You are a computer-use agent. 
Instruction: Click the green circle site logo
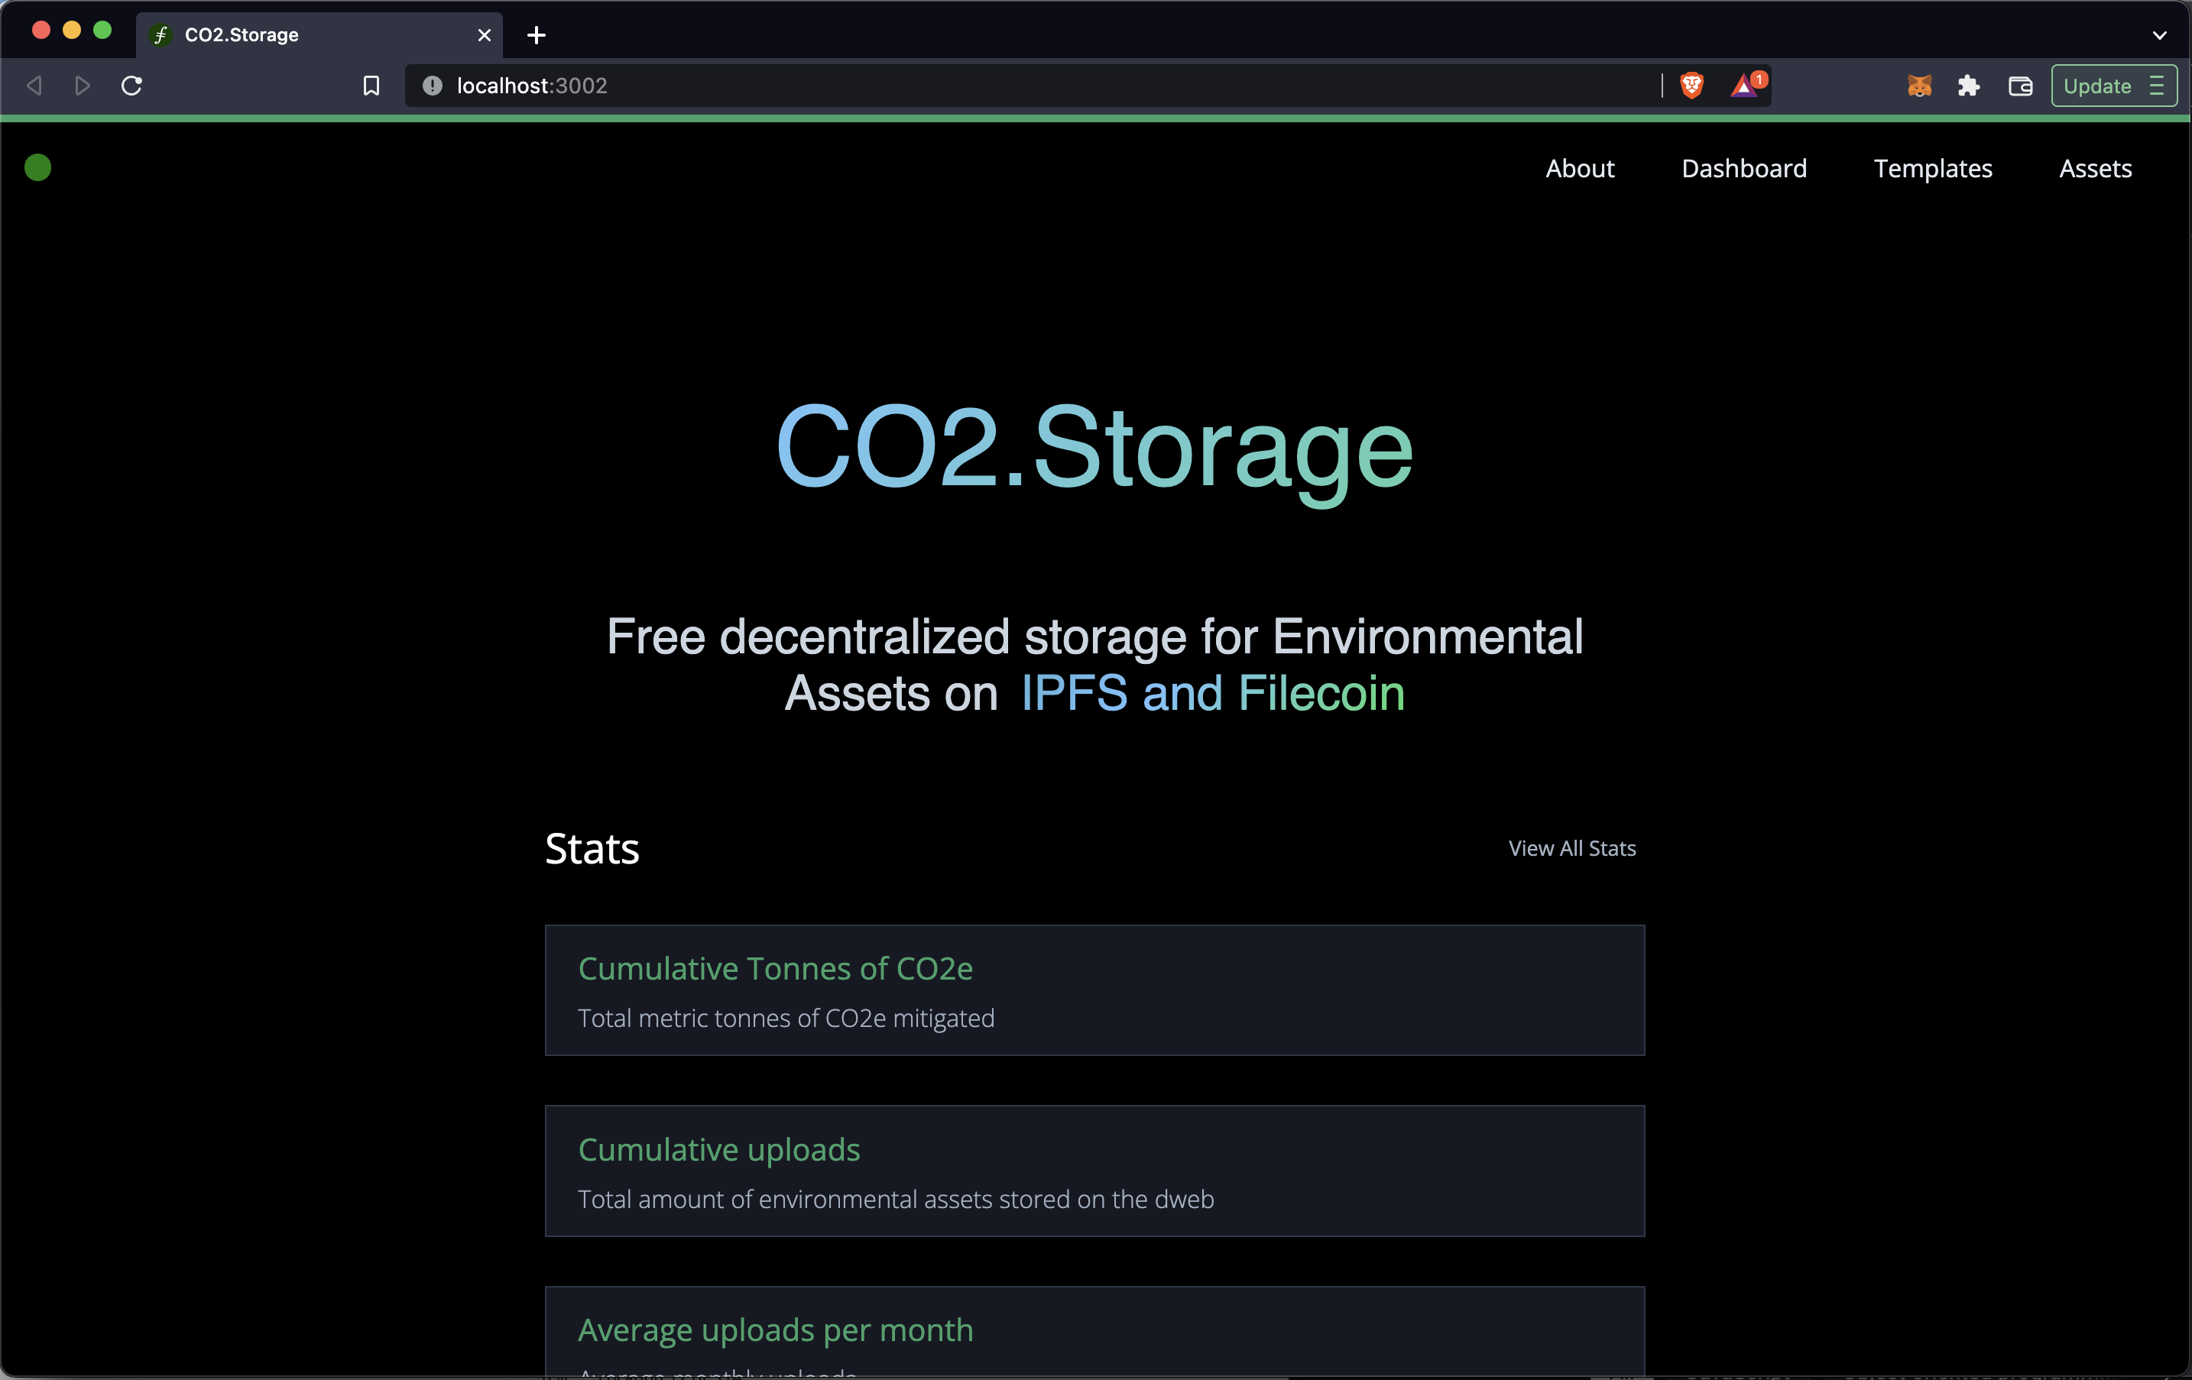click(37, 167)
